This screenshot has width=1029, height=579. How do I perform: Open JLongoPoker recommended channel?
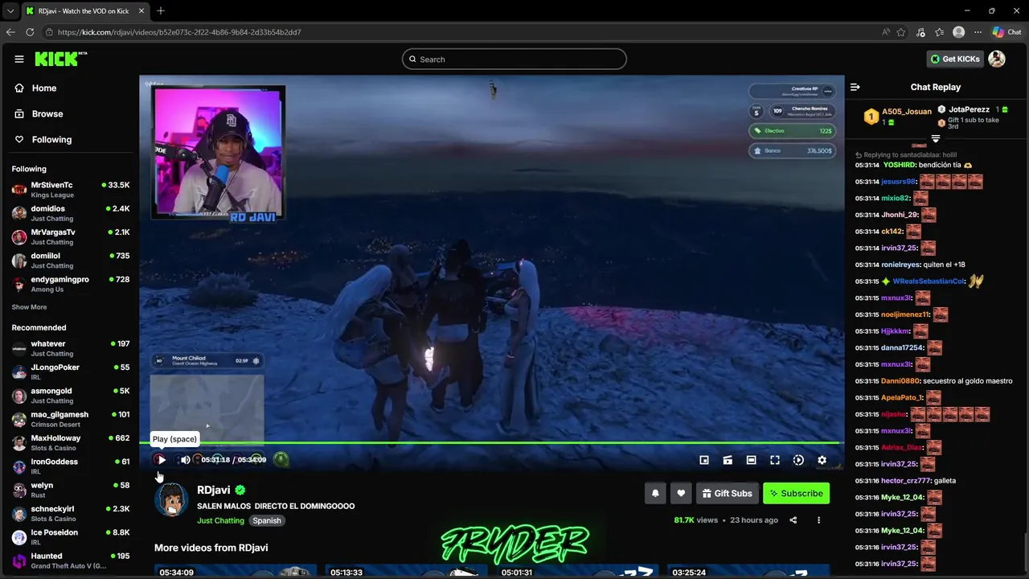pyautogui.click(x=71, y=372)
